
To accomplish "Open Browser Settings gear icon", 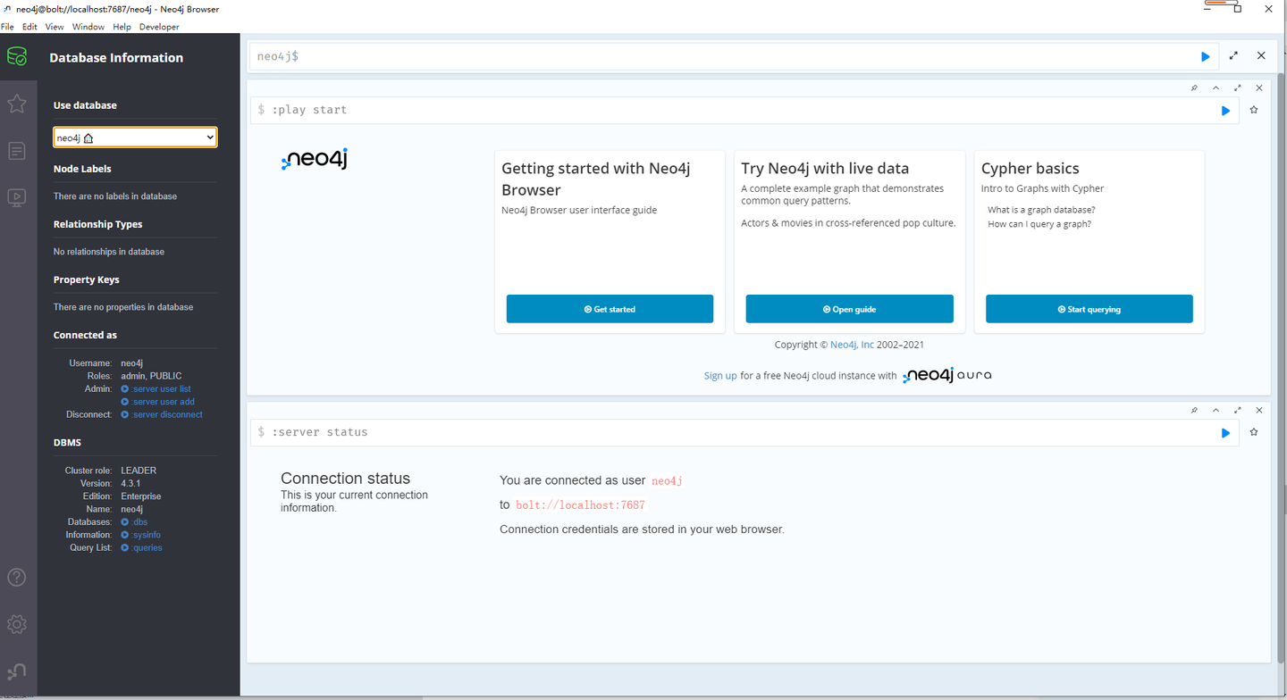I will point(17,624).
